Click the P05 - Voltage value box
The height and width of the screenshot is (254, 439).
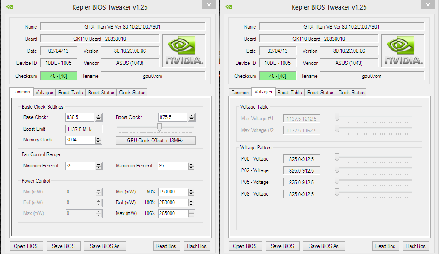[x=301, y=183]
